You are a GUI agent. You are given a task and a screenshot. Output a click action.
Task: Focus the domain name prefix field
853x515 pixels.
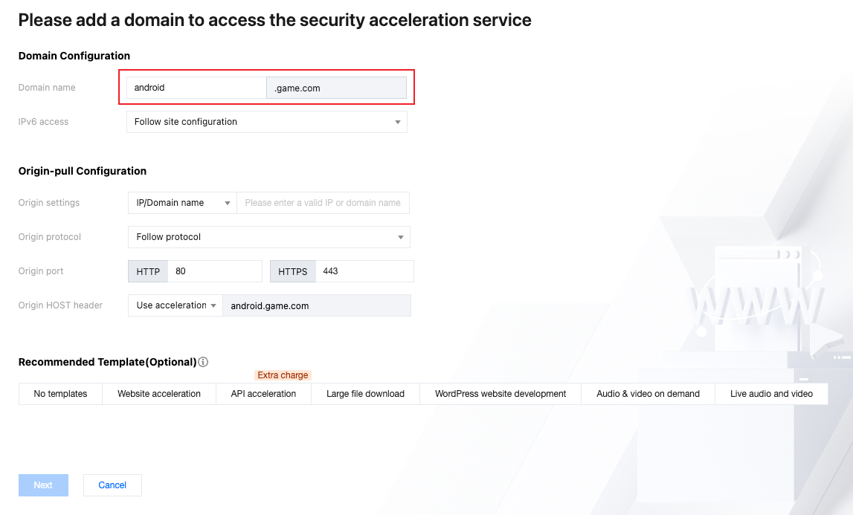pyautogui.click(x=196, y=88)
